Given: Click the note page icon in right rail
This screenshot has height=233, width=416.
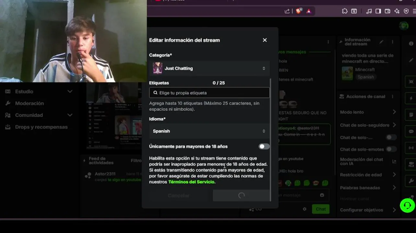Looking at the screenshot, I should click(x=411, y=115).
